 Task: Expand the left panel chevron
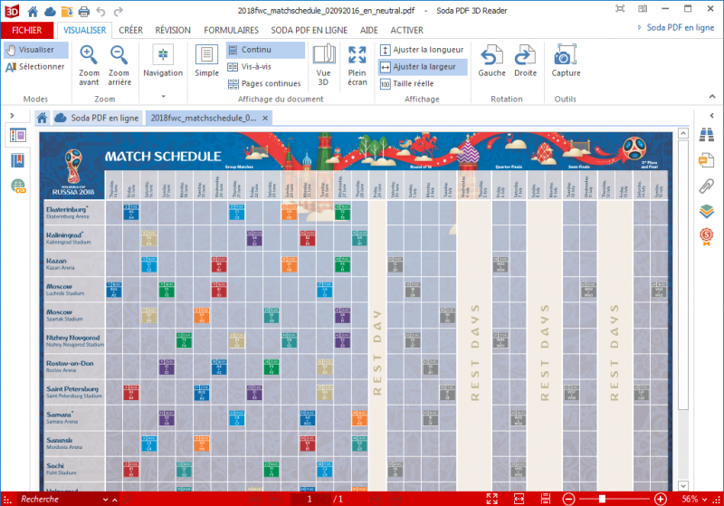tap(12, 116)
